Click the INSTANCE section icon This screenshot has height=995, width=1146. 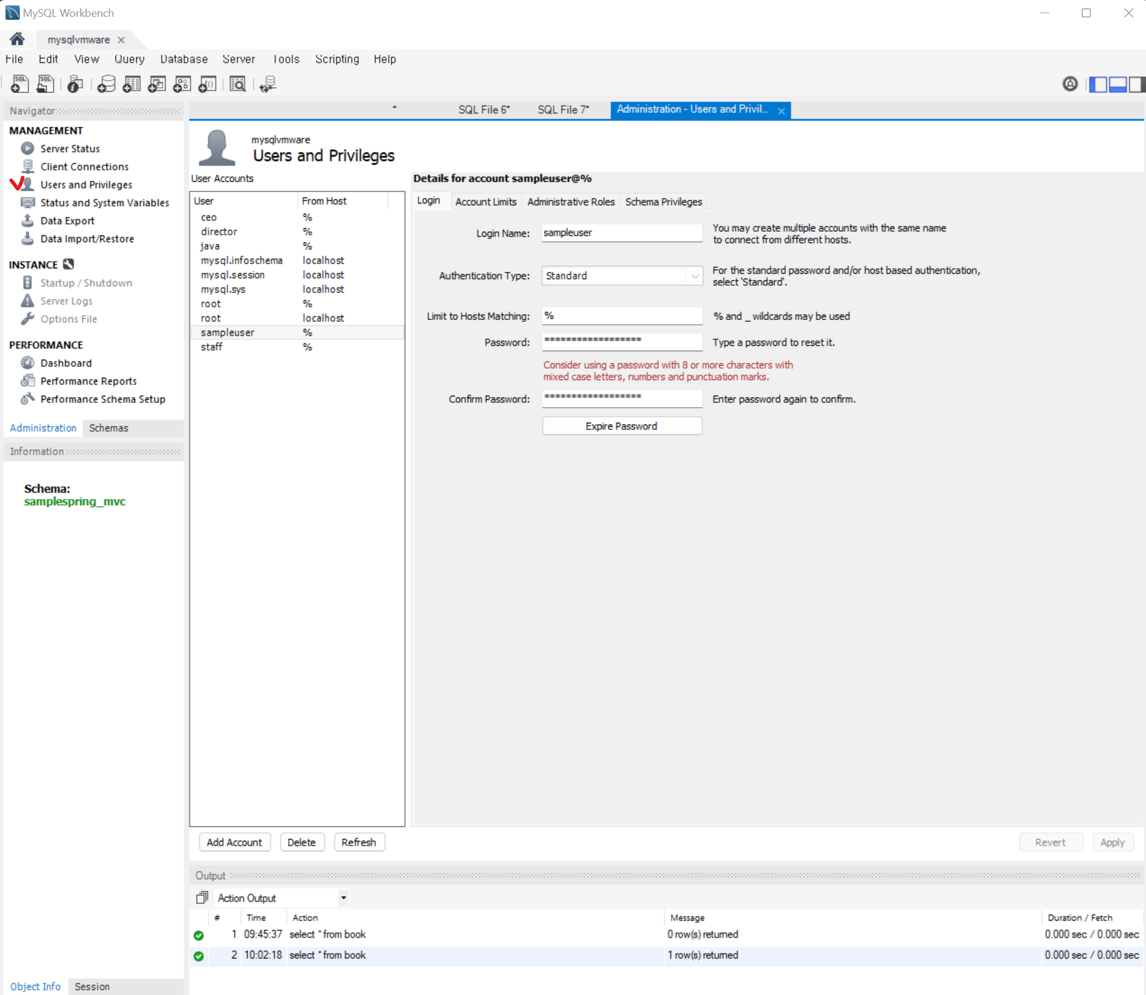[68, 264]
